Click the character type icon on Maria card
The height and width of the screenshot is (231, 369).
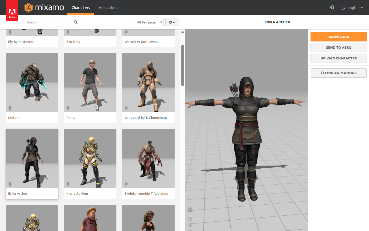[68, 184]
